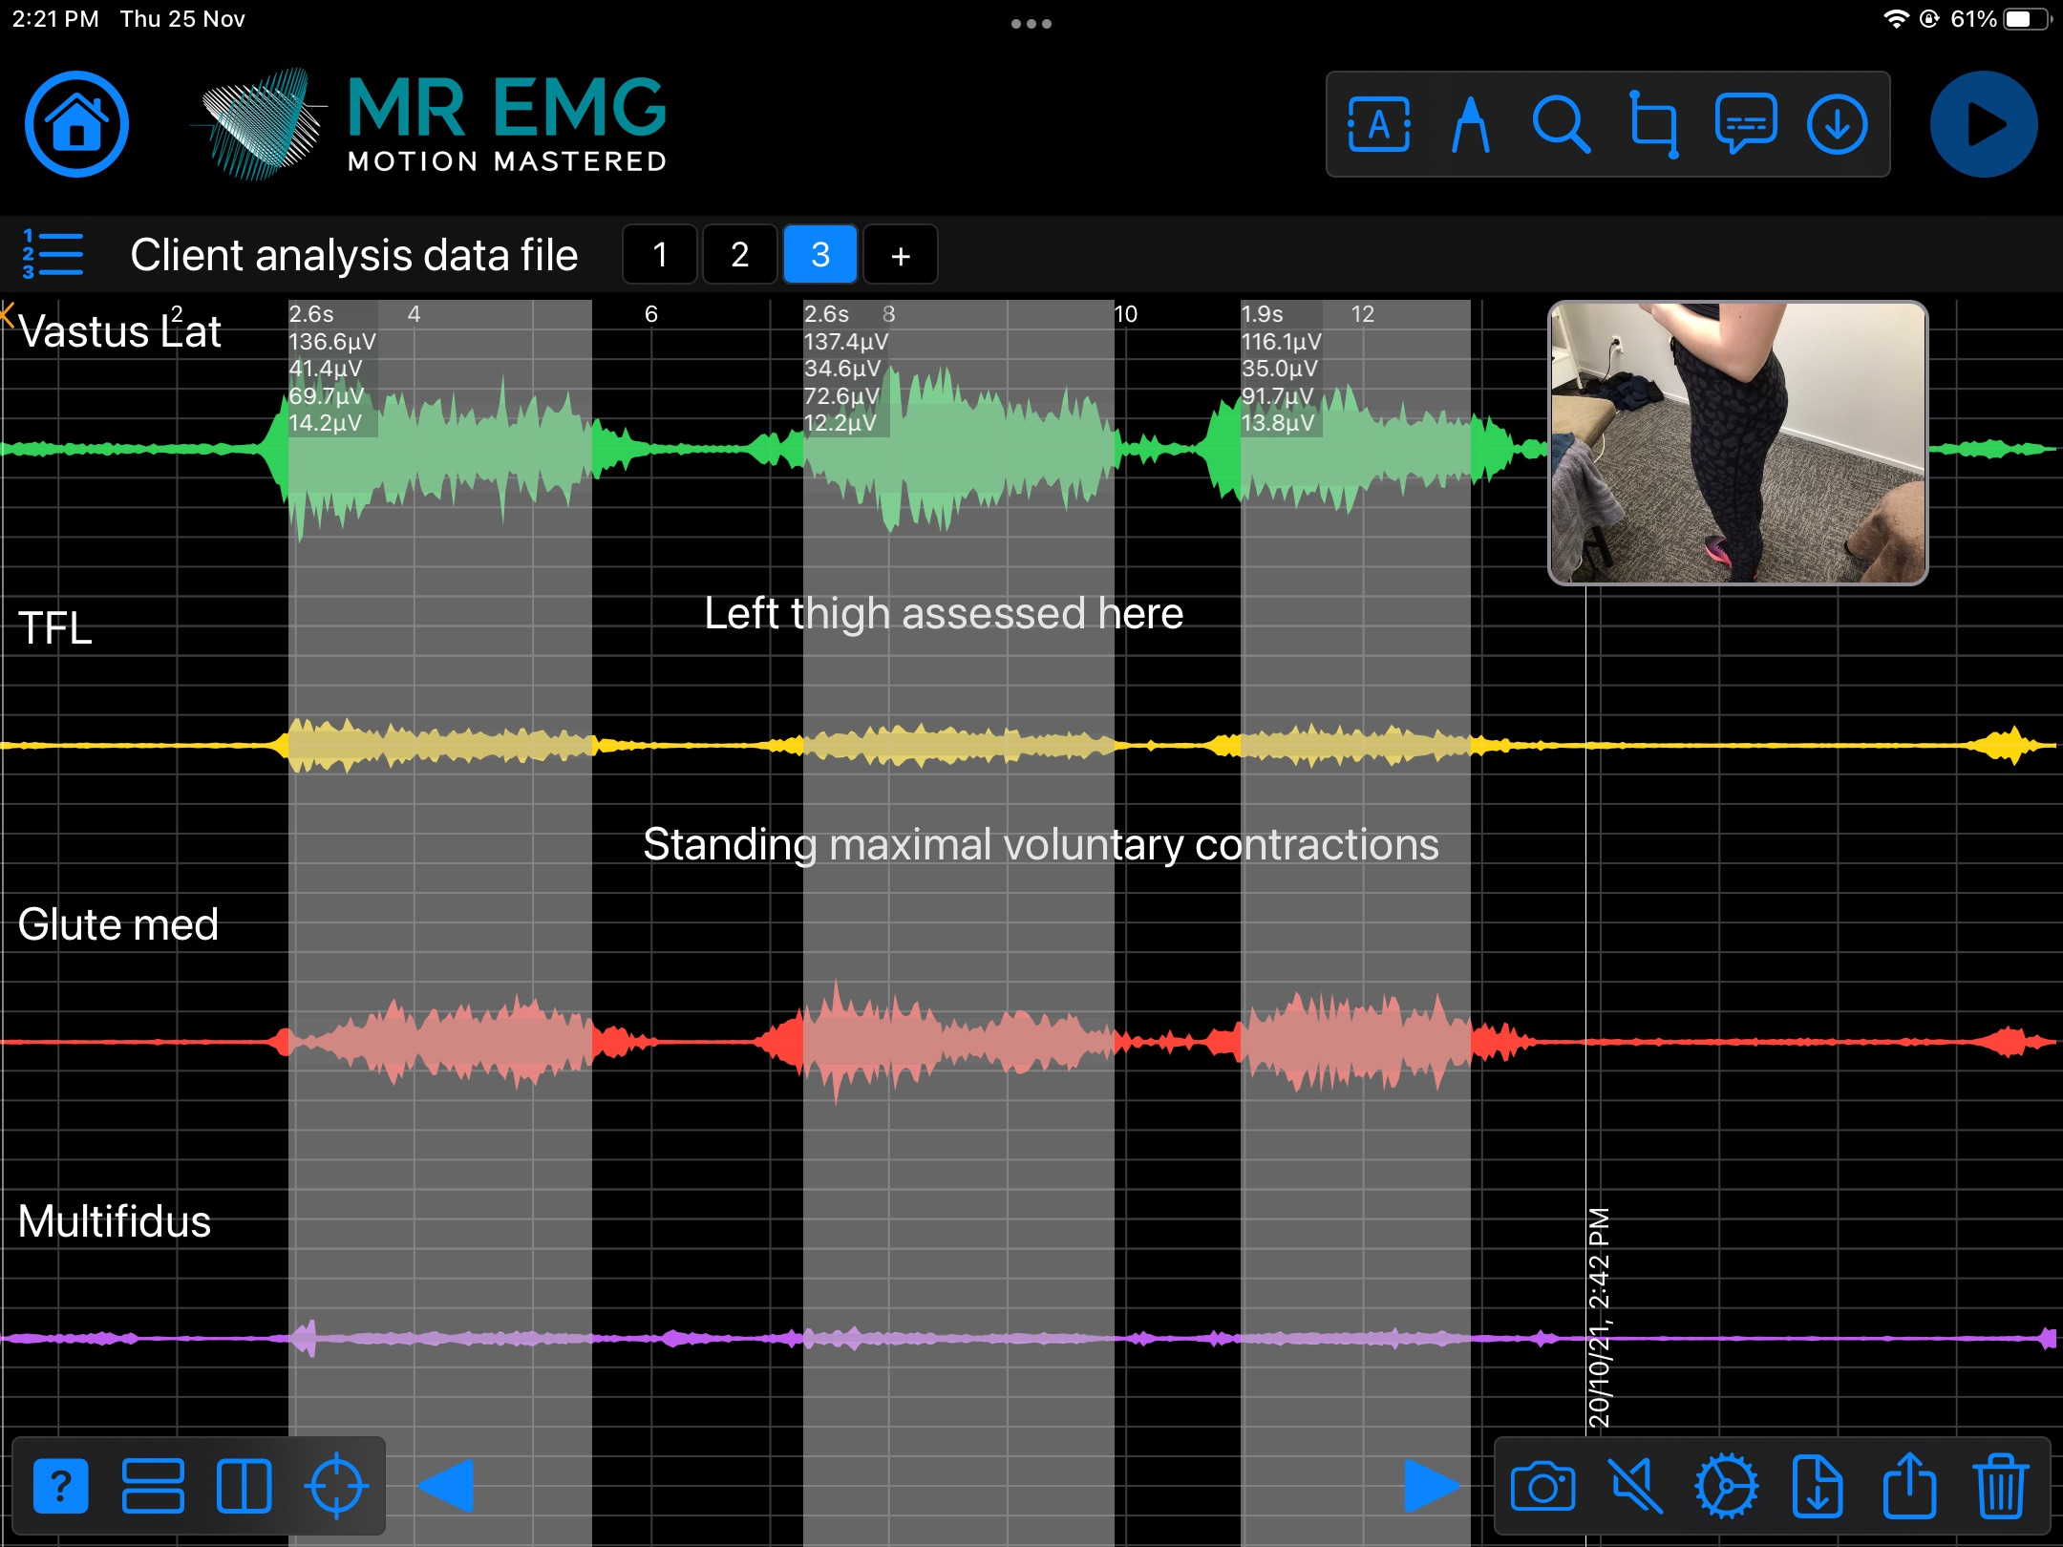Select page 3 tab

point(819,255)
